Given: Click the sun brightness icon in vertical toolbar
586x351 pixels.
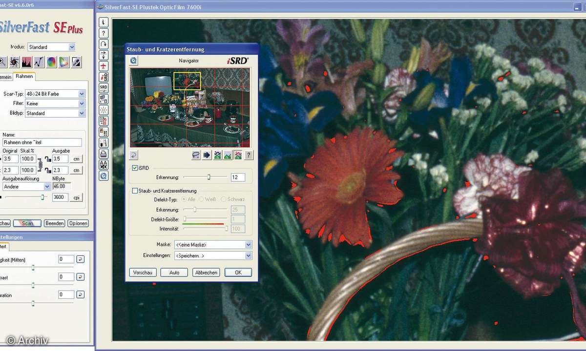Looking at the screenshot, I should (x=104, y=110).
